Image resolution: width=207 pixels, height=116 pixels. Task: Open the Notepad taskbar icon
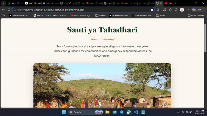(143, 112)
